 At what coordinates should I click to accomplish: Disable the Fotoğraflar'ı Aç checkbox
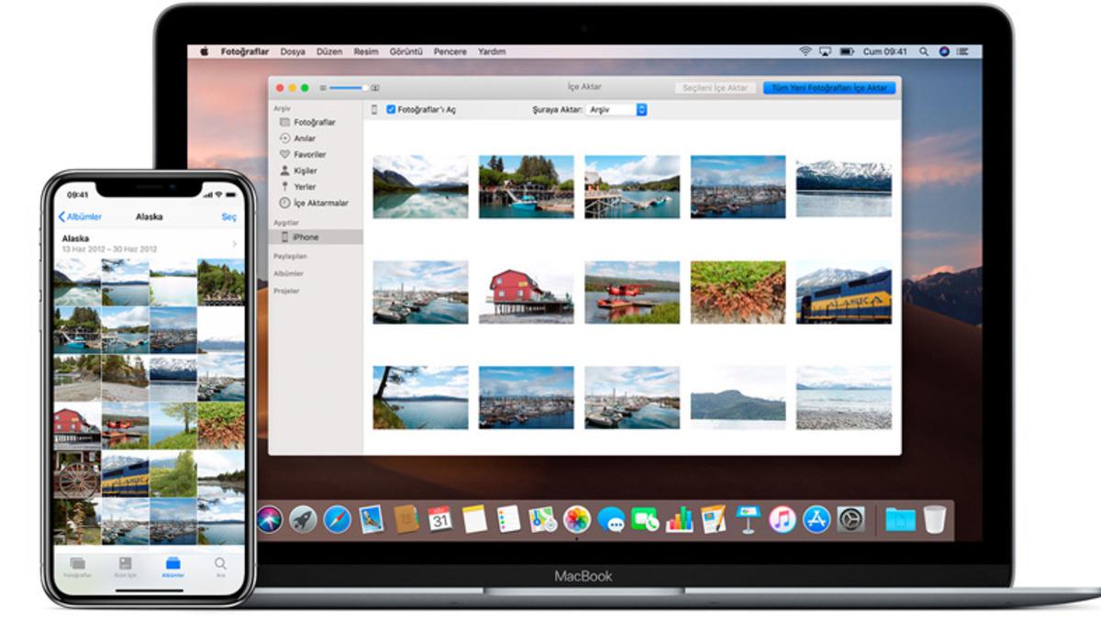(391, 109)
